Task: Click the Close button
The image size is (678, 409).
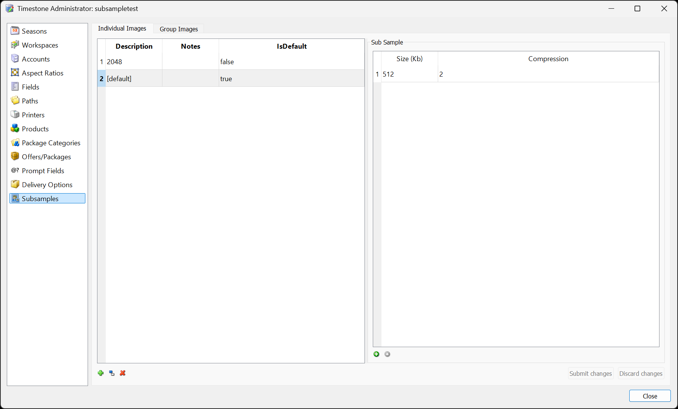Action: 650,396
